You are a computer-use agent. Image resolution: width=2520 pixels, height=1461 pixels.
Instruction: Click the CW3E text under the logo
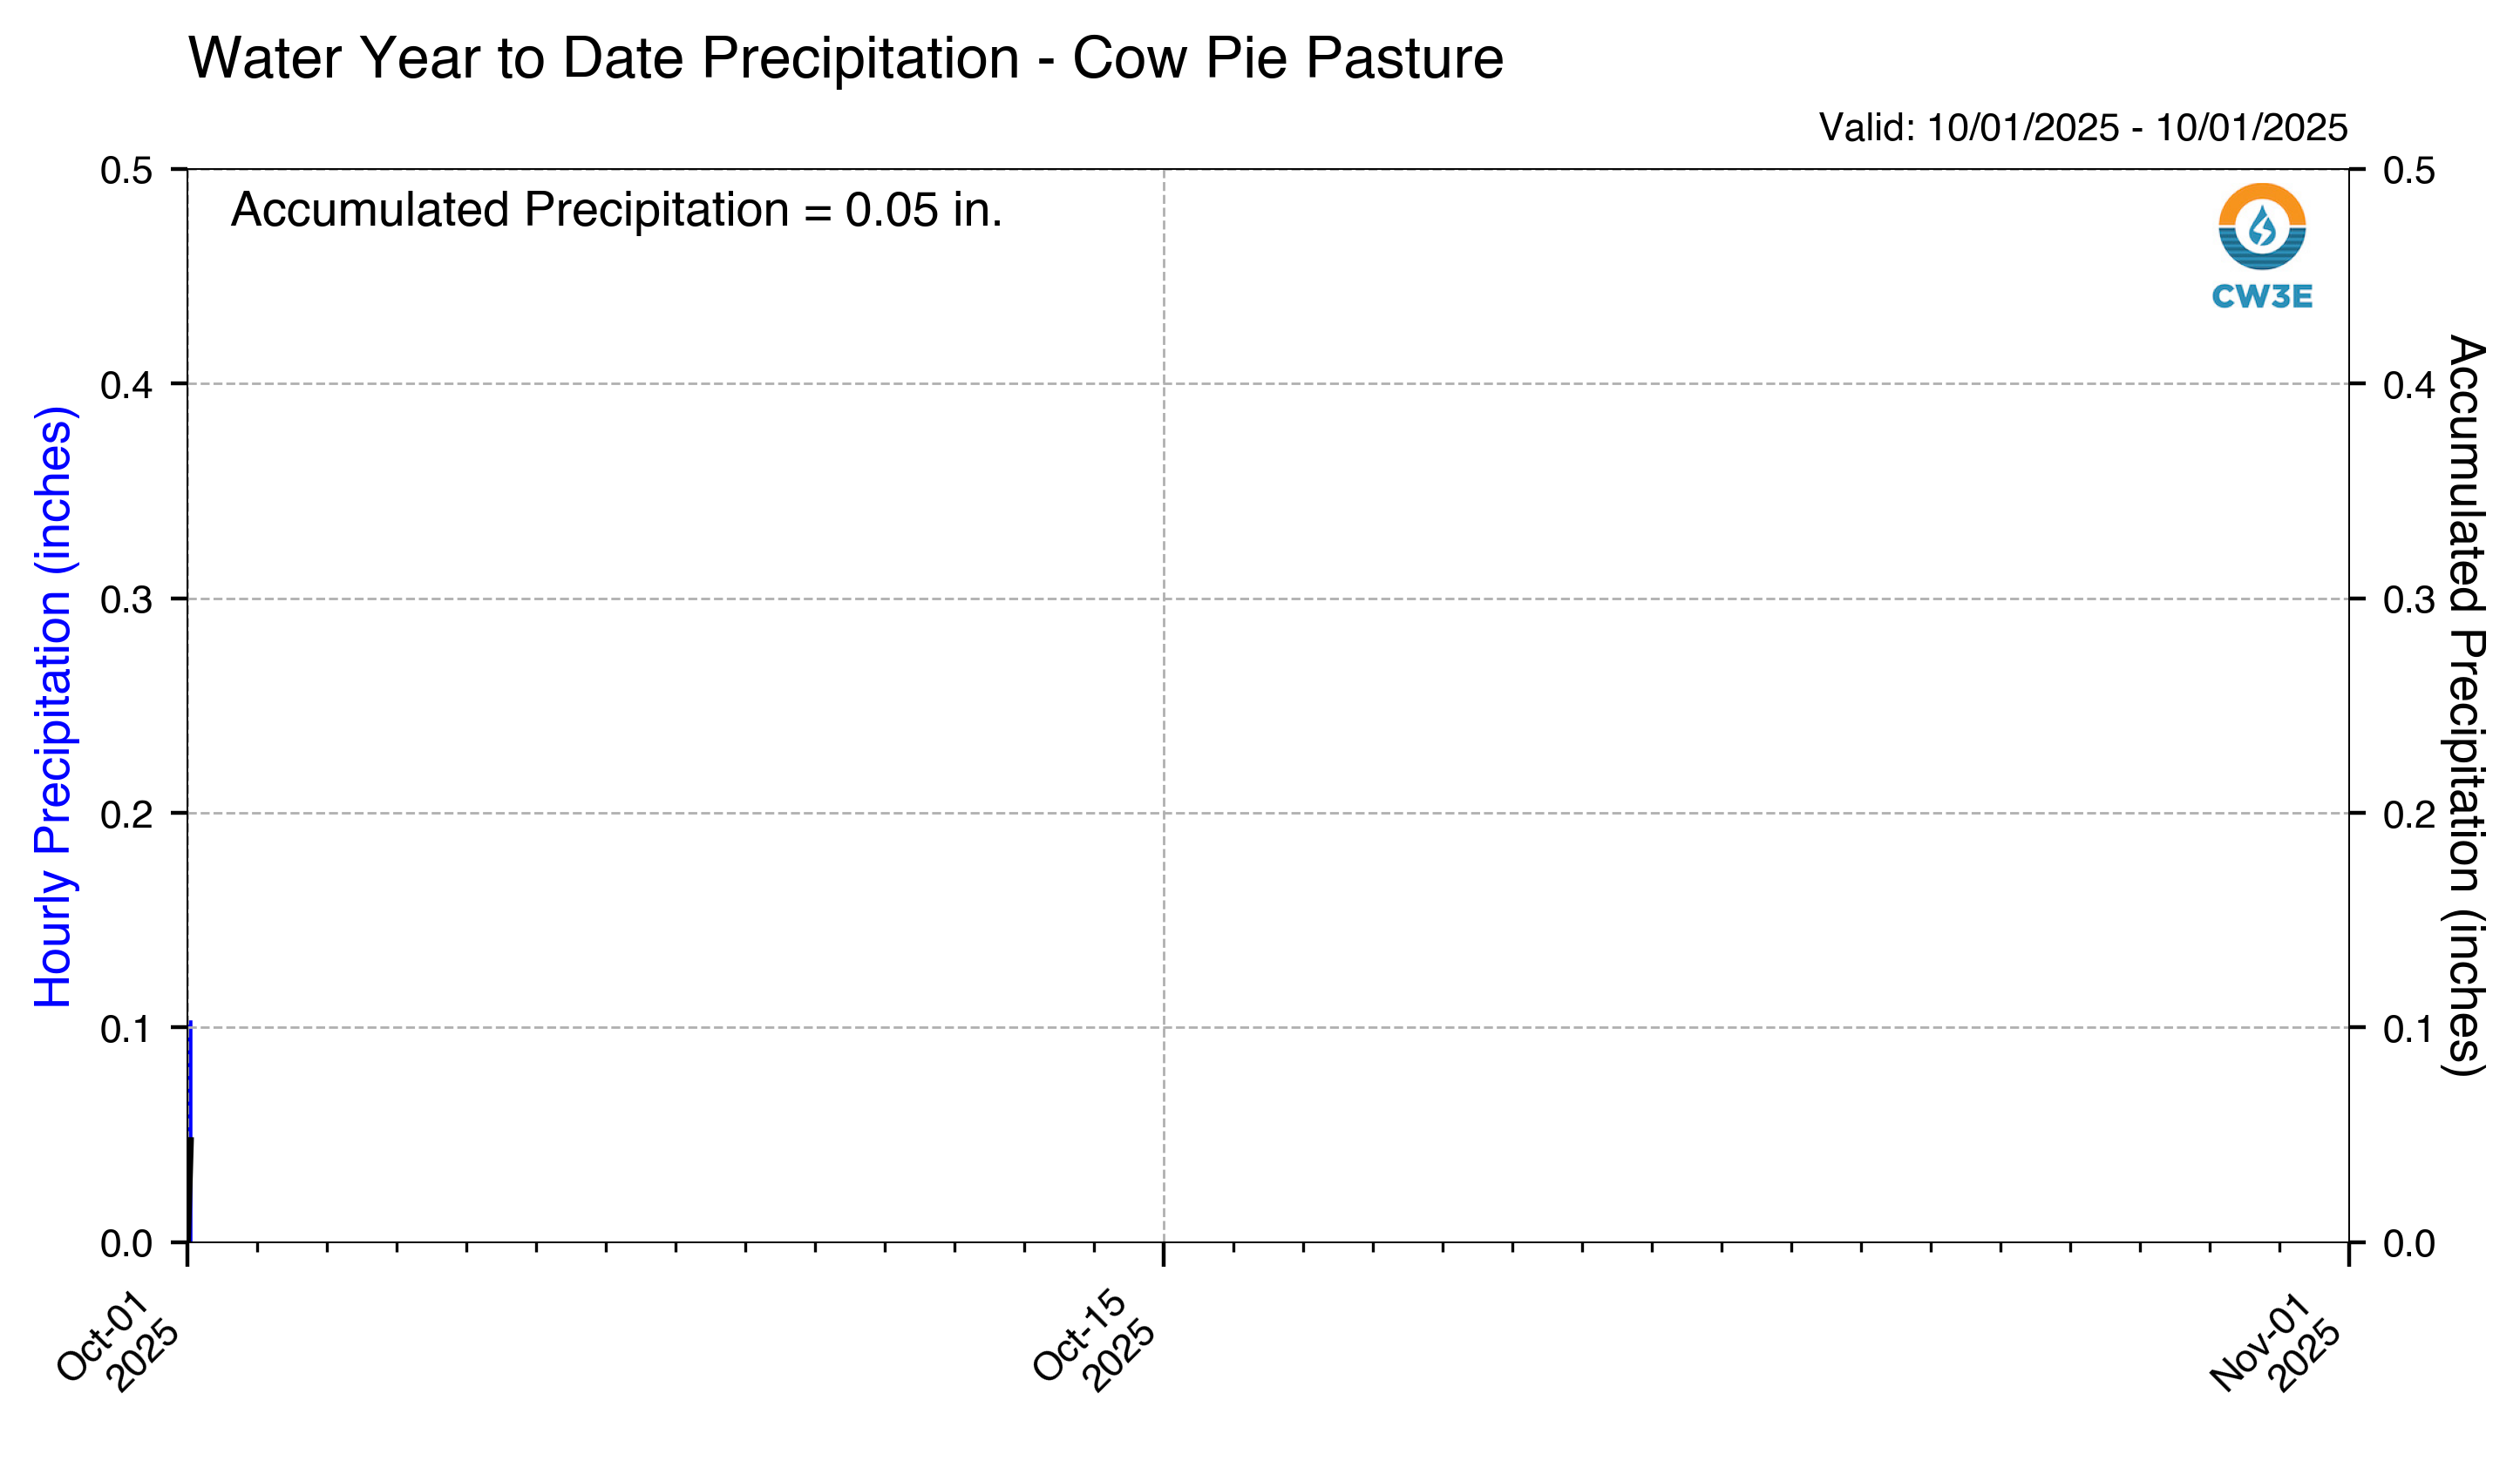coord(2262,297)
